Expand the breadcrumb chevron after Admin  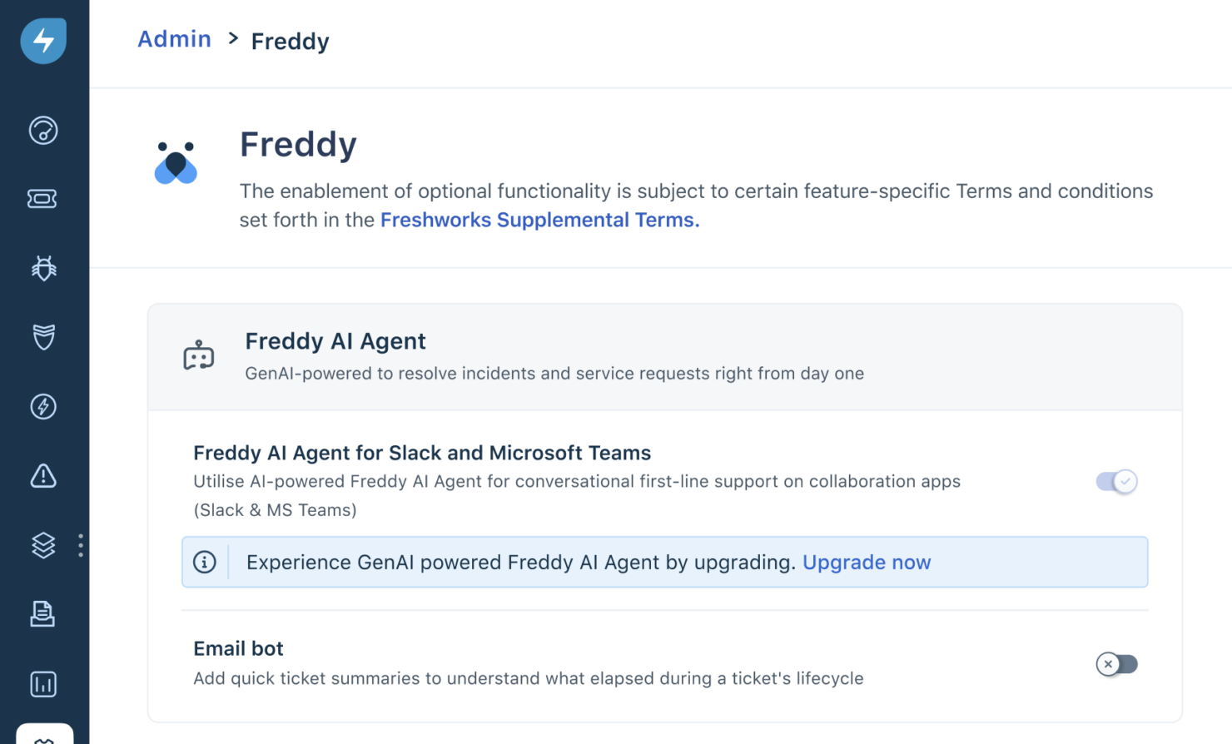[x=232, y=39]
